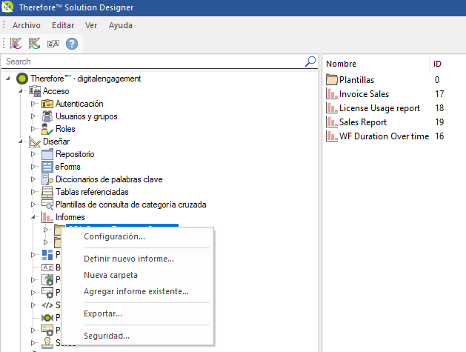Click the Plantillas folder icon in list
This screenshot has width=466, height=352.
(x=332, y=80)
